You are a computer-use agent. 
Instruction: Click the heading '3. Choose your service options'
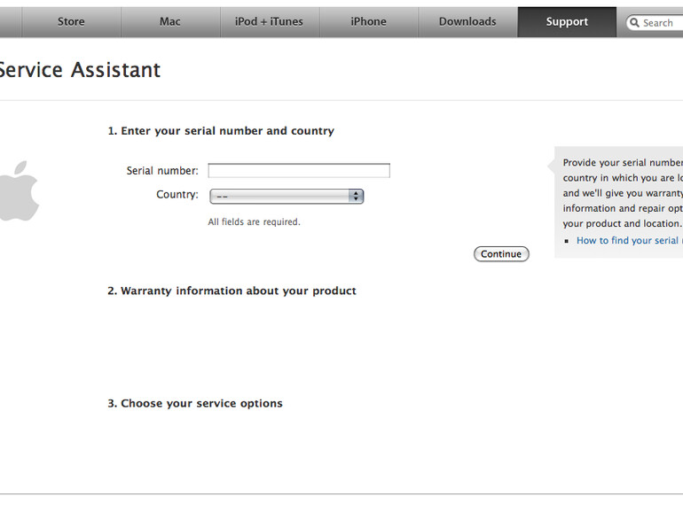195,403
